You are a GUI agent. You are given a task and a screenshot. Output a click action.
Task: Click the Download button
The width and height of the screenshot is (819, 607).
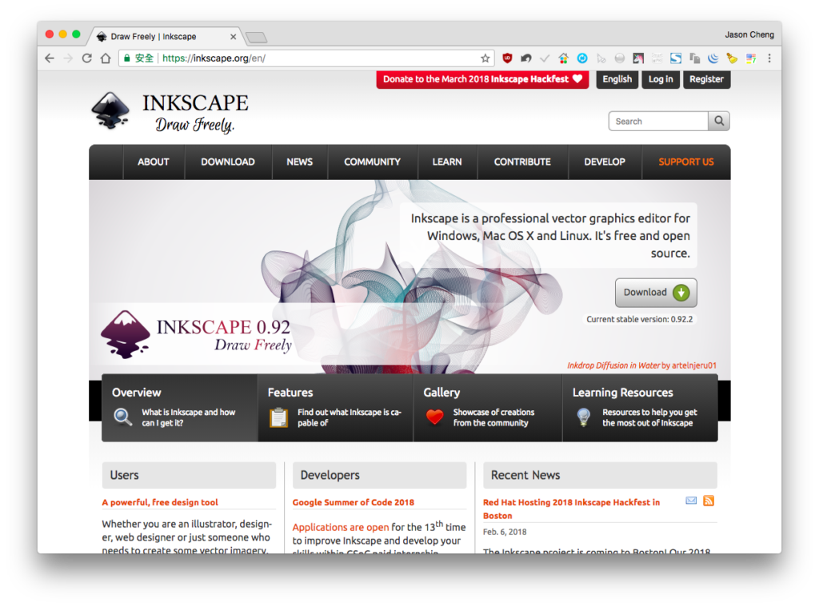coord(656,293)
